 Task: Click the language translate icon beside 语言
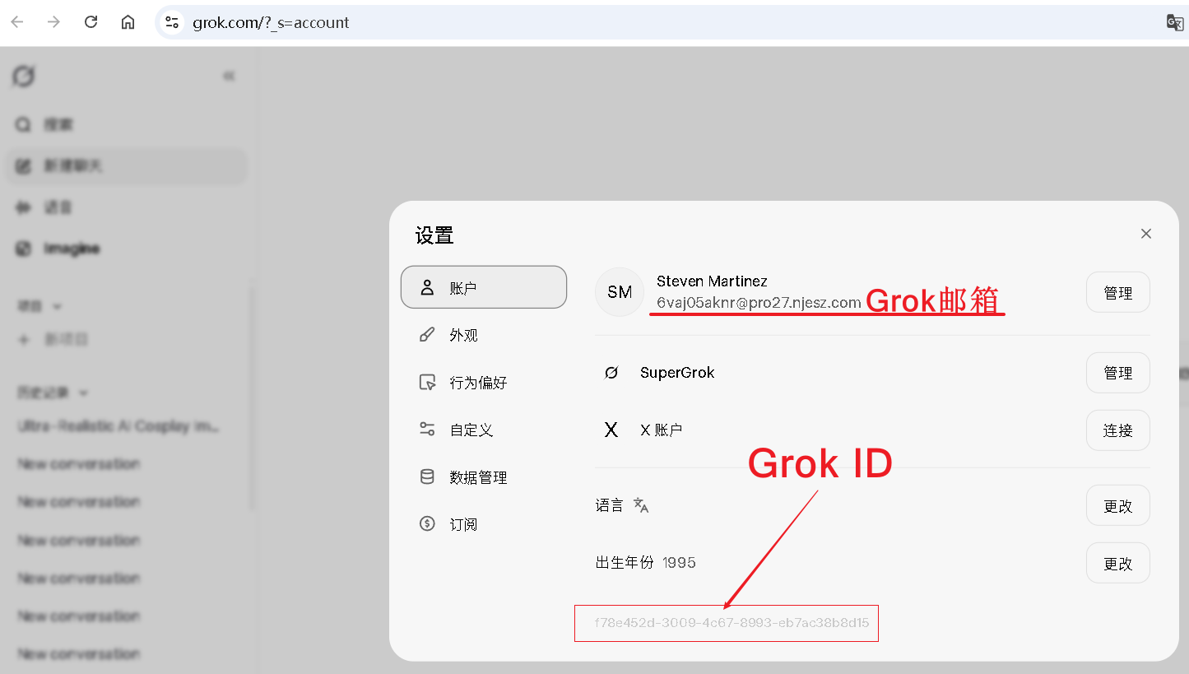(641, 506)
